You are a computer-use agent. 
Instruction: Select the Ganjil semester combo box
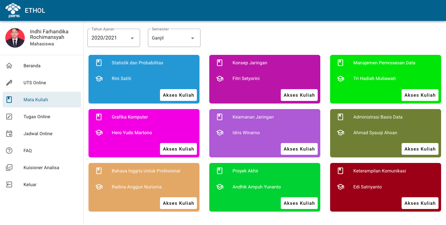click(x=174, y=38)
